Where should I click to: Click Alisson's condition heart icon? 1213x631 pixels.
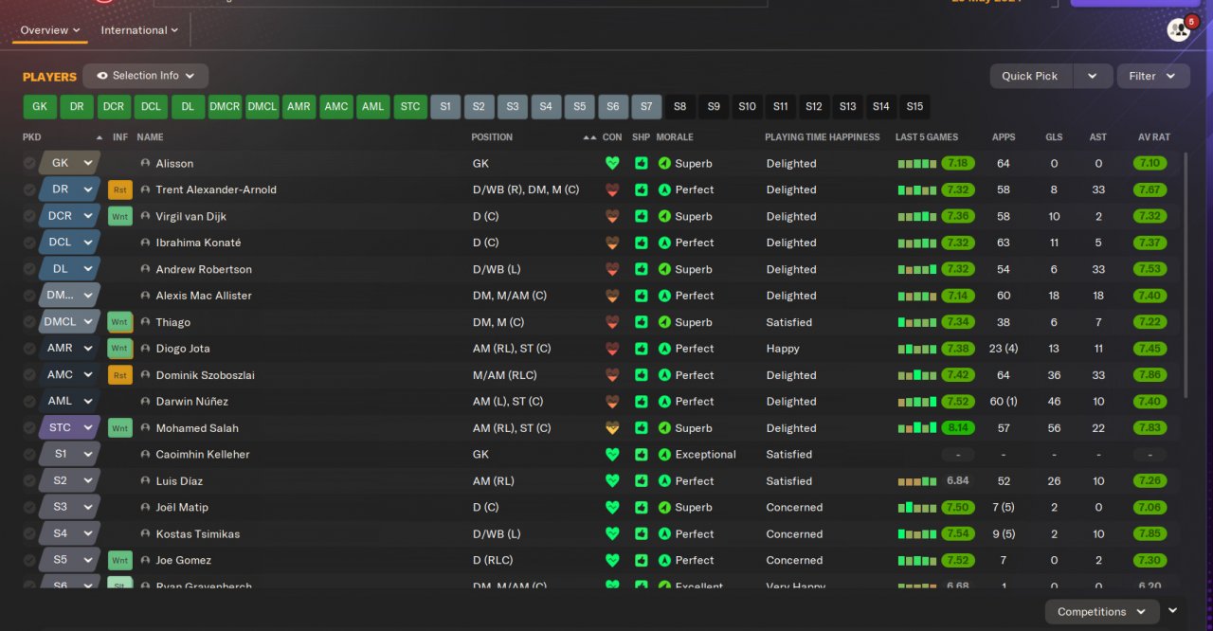(x=612, y=163)
